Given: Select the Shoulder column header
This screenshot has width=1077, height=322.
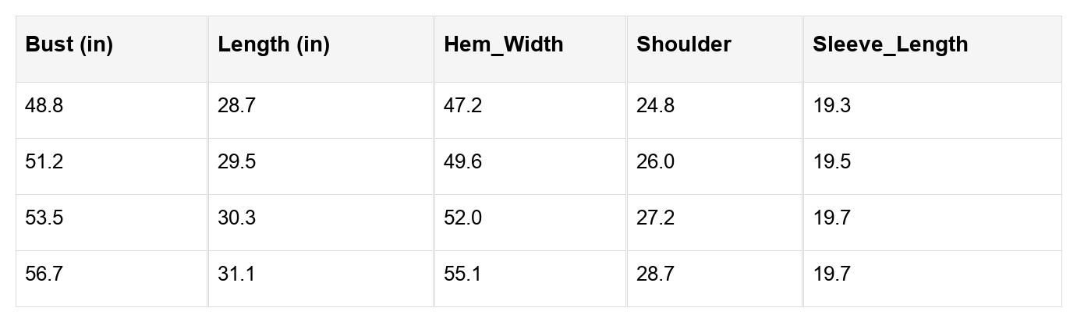Looking at the screenshot, I should click(683, 45).
